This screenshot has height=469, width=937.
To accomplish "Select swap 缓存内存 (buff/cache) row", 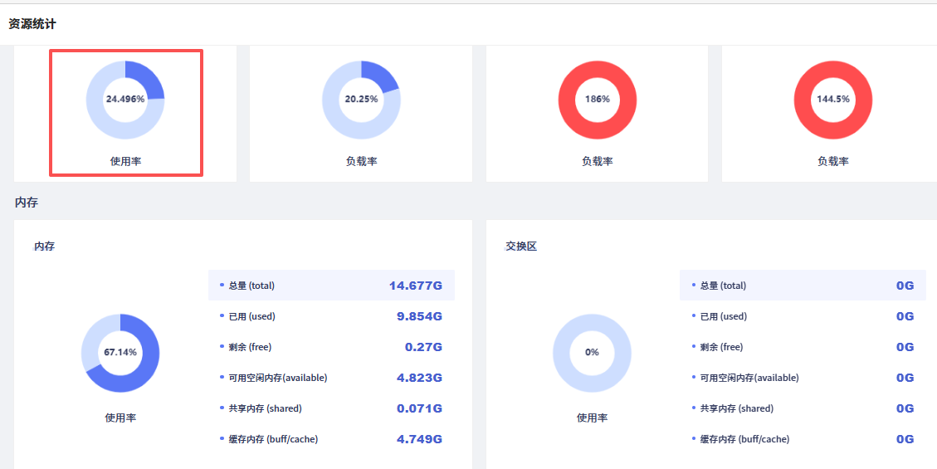I will click(803, 439).
